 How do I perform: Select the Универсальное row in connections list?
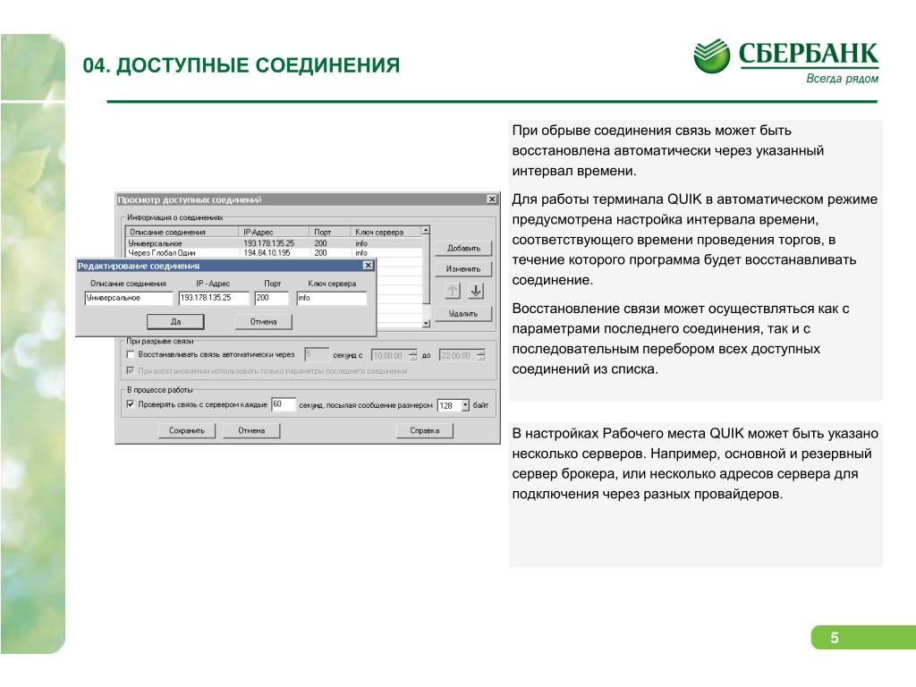(274, 243)
